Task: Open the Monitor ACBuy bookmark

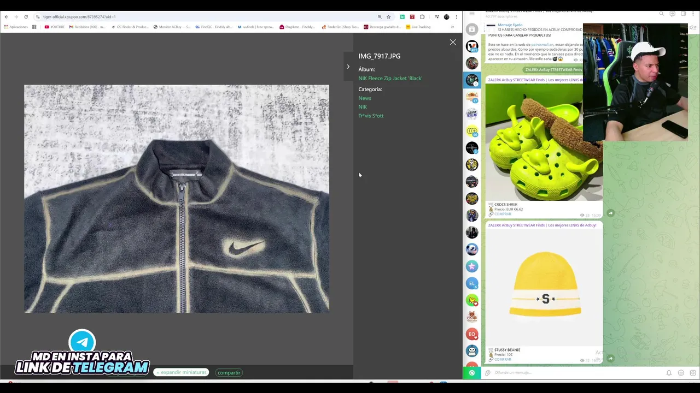Action: (x=172, y=27)
